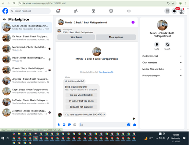
Task: Open the emoji picker smiley icon
Action: point(129,125)
